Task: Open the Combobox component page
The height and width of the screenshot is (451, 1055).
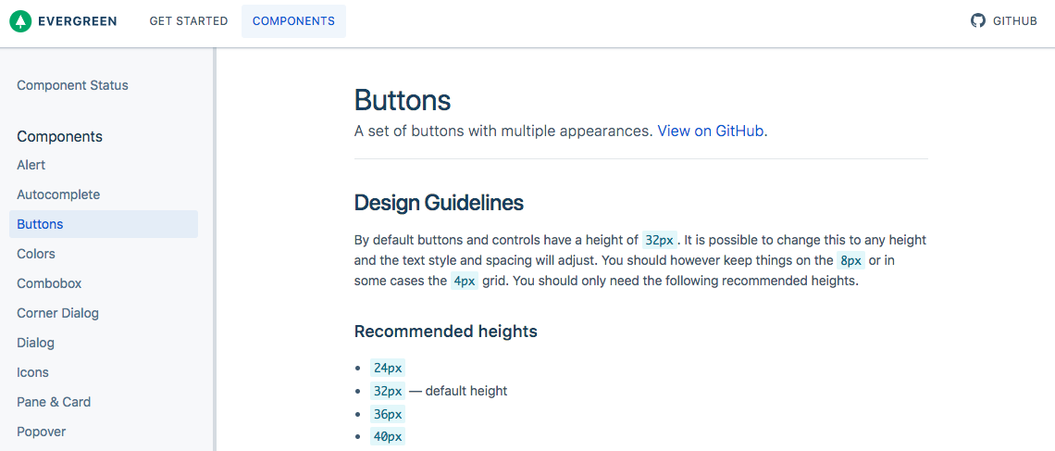Action: (x=49, y=283)
